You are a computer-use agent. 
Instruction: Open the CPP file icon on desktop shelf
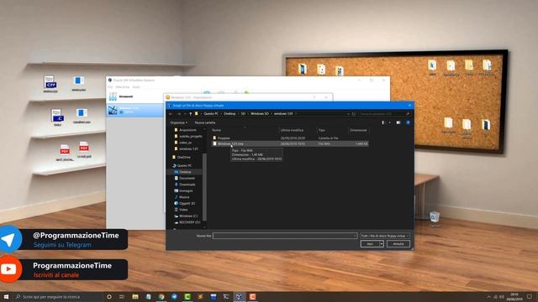[x=50, y=84]
